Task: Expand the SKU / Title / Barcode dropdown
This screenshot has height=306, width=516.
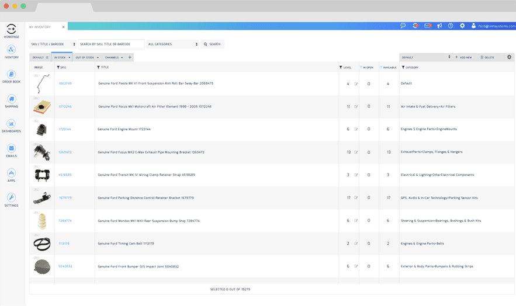Action: [x=53, y=44]
